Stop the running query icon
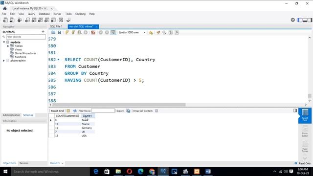313x176 pixels. [86, 32]
